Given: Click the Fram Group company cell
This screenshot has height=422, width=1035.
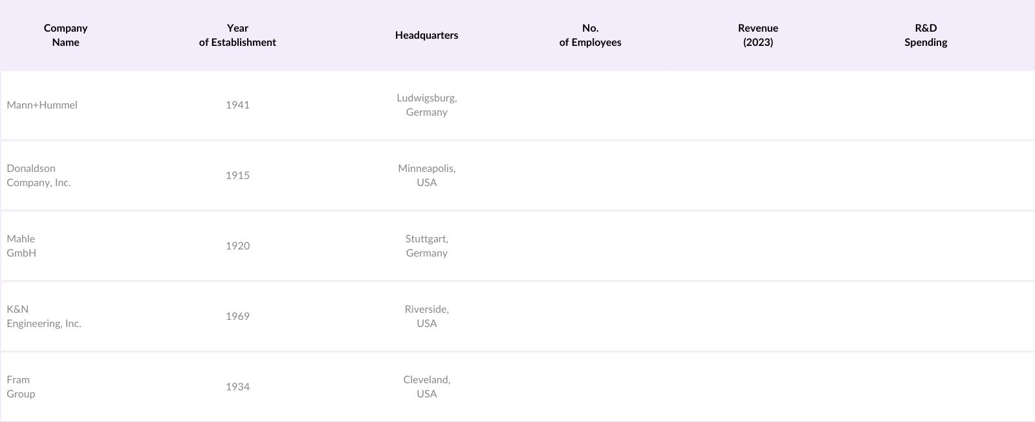Looking at the screenshot, I should (x=21, y=387).
